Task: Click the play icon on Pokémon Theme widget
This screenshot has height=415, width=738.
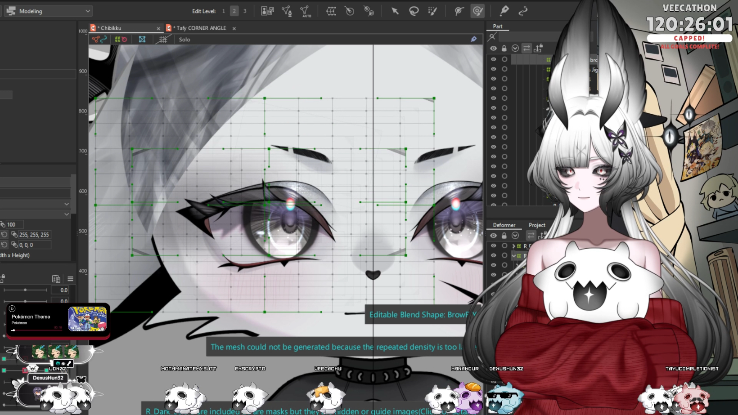Action: 12,308
